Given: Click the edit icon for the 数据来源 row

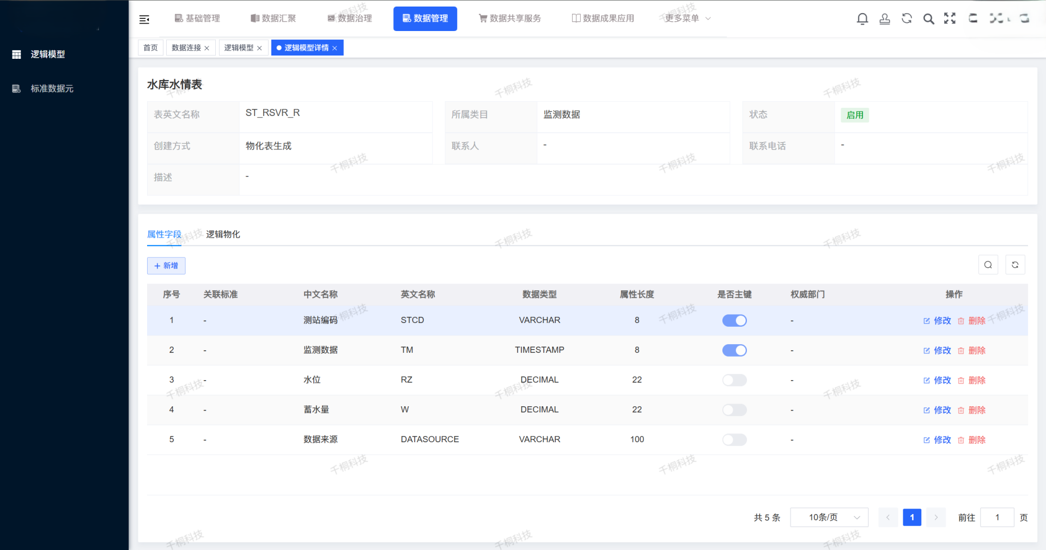Looking at the screenshot, I should (x=927, y=440).
